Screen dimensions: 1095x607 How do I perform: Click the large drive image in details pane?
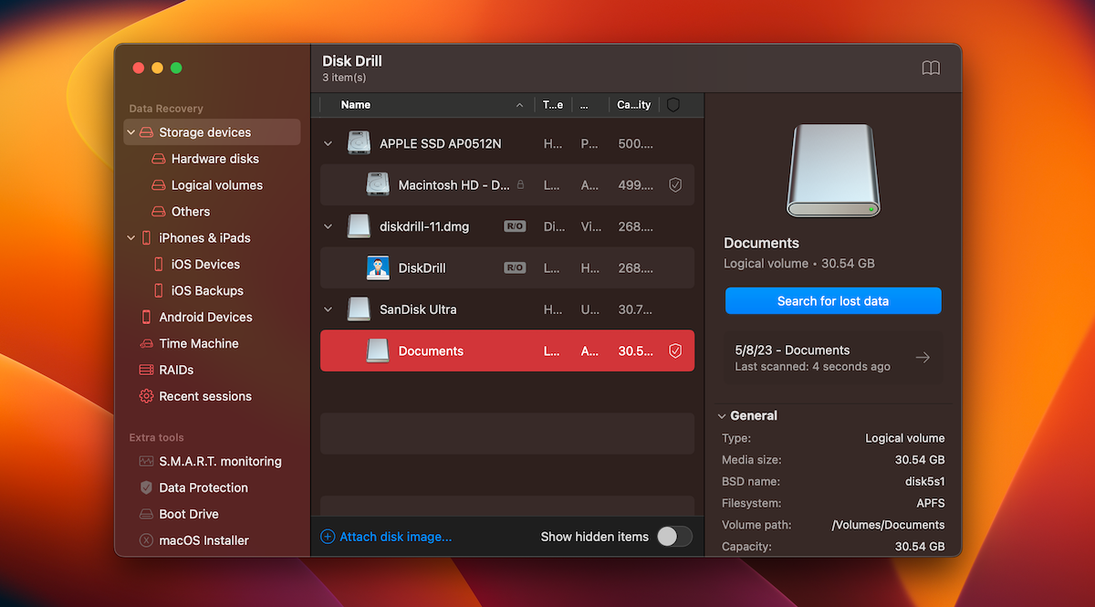click(833, 171)
